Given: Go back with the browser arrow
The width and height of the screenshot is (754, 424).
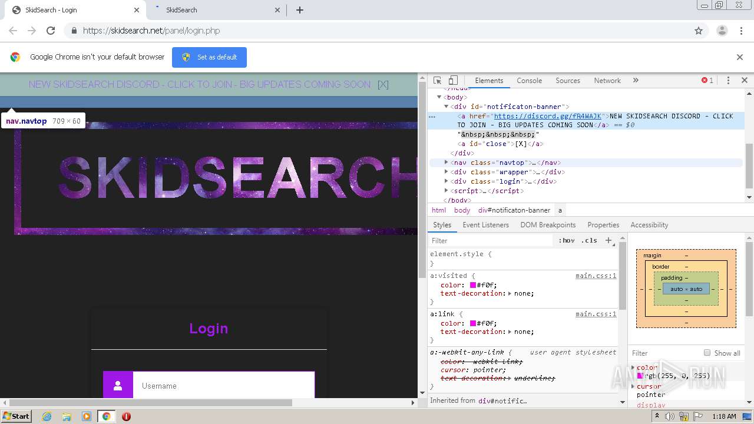Looking at the screenshot, I should click(13, 31).
